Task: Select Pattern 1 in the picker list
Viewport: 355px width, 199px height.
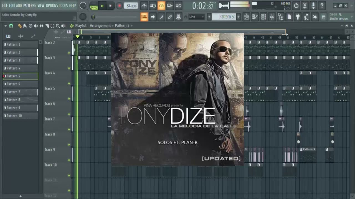Action: point(21,44)
